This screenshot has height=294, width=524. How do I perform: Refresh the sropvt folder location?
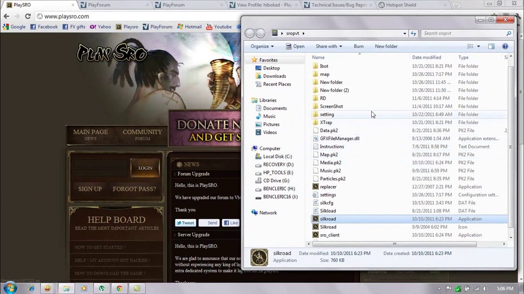point(413,33)
